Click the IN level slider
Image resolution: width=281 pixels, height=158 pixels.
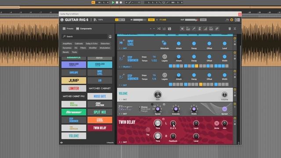[x=140, y=20]
